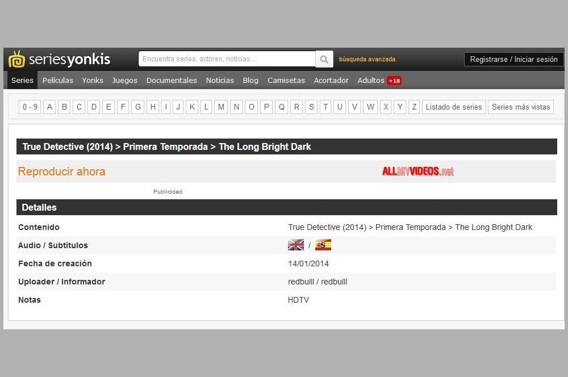This screenshot has width=568, height=377.
Task: Select the Series tab
Action: coord(23,81)
